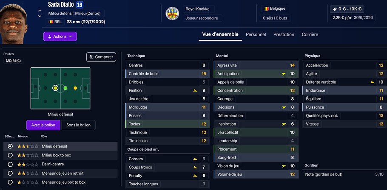
Task: Click the price tag value icon
Action: point(336,8)
